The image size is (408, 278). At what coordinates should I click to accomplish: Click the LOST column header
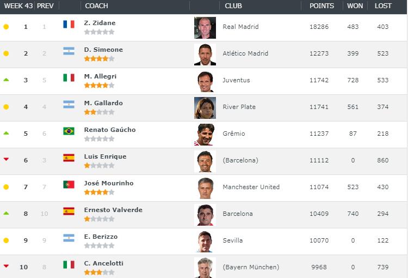(382, 6)
